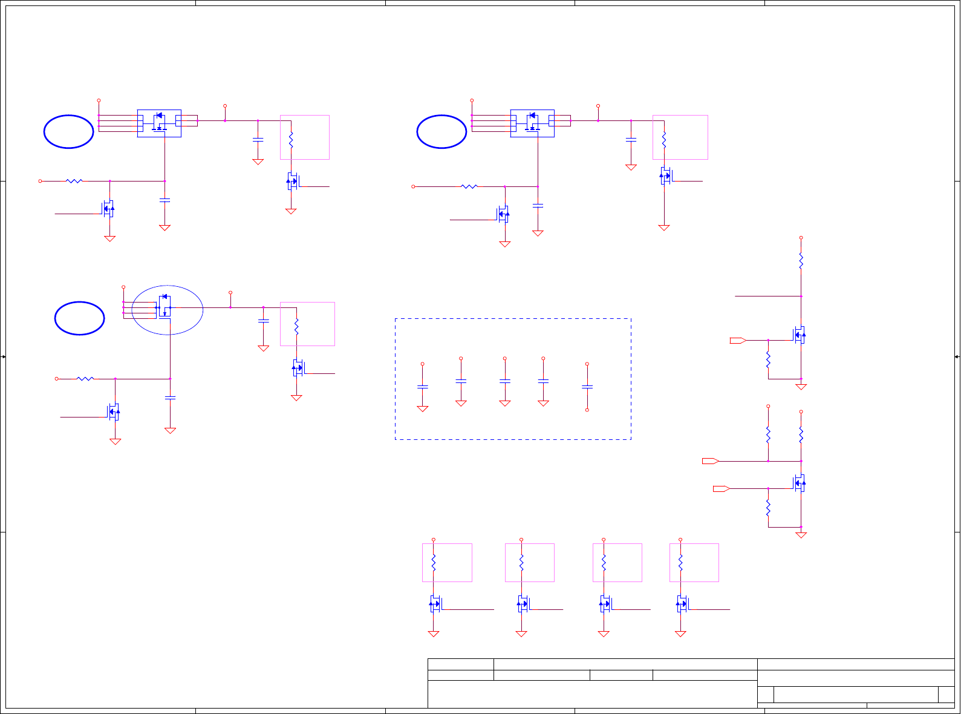Select the resistor in leftmost bottom-row pink box
The height and width of the screenshot is (714, 961).
(x=434, y=563)
